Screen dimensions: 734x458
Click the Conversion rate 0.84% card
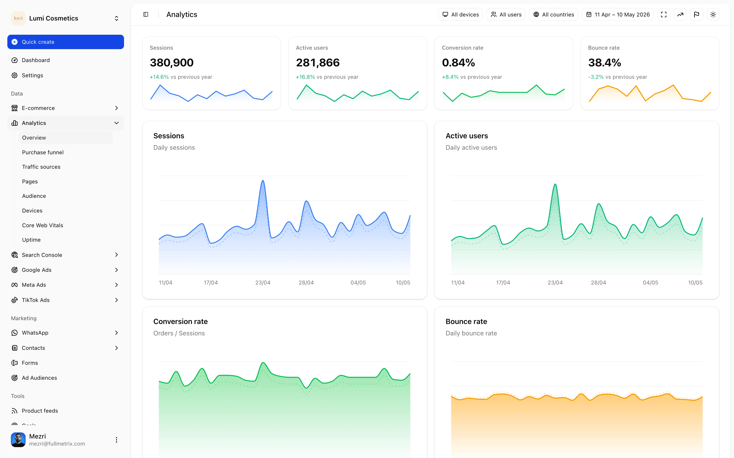(x=504, y=73)
